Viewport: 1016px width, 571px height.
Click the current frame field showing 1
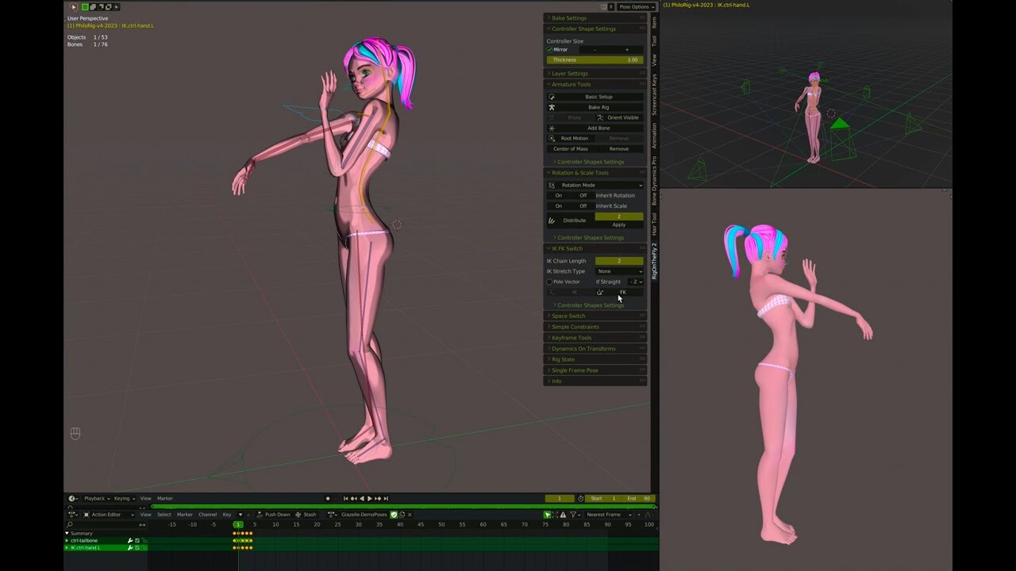tap(559, 498)
